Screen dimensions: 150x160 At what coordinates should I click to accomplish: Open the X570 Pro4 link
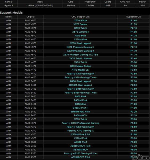point(80,36)
